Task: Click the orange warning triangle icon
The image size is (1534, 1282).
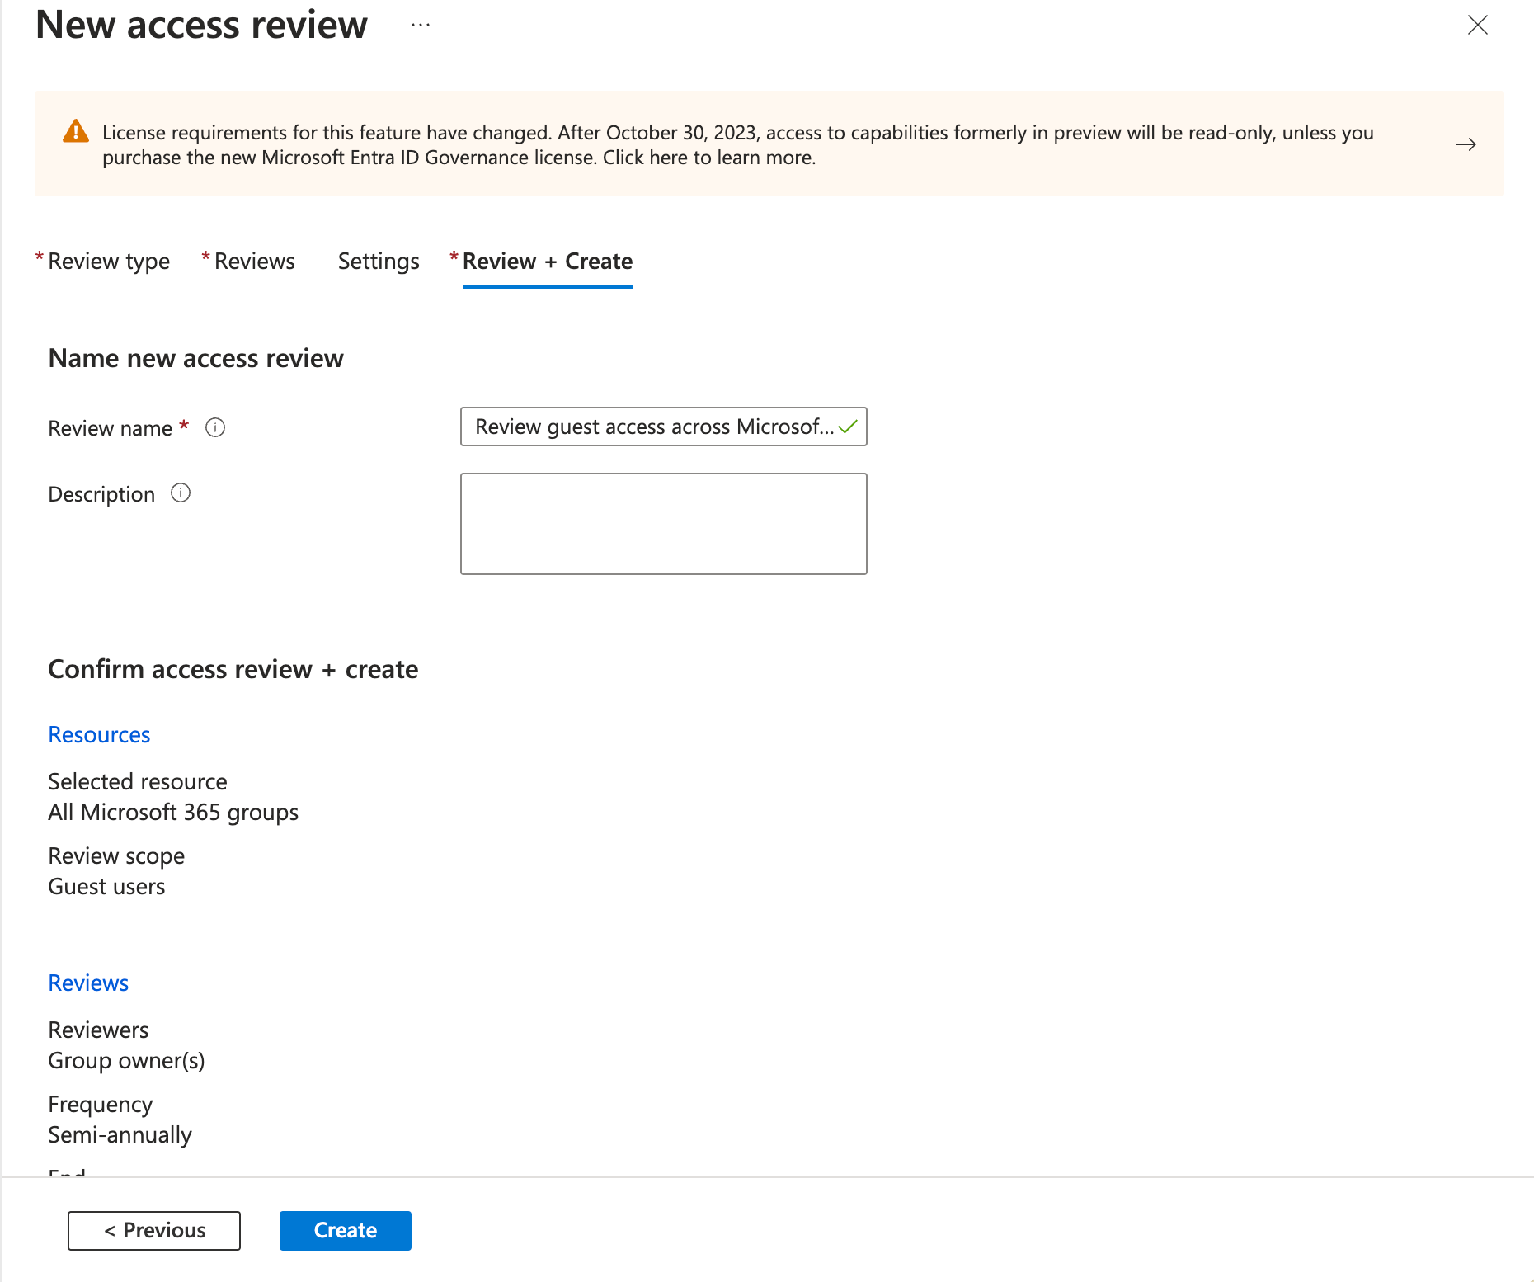Action: (x=76, y=131)
